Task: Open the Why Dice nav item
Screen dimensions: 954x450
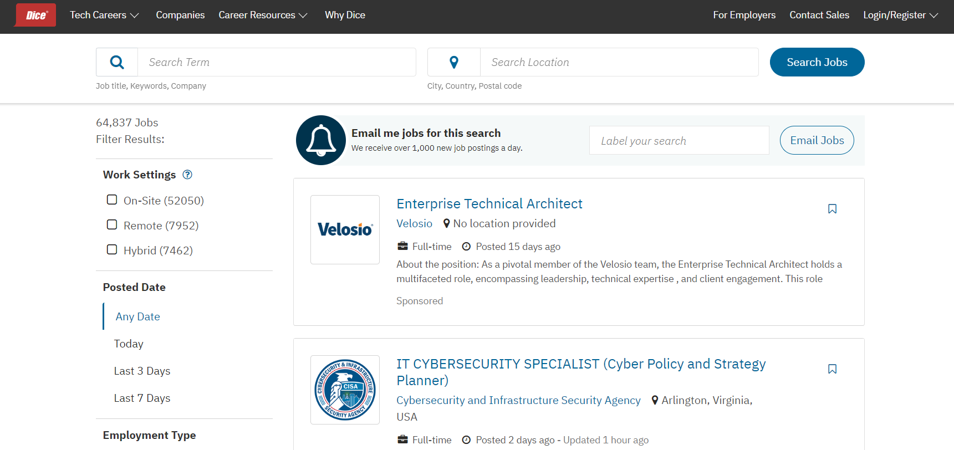Action: point(345,15)
